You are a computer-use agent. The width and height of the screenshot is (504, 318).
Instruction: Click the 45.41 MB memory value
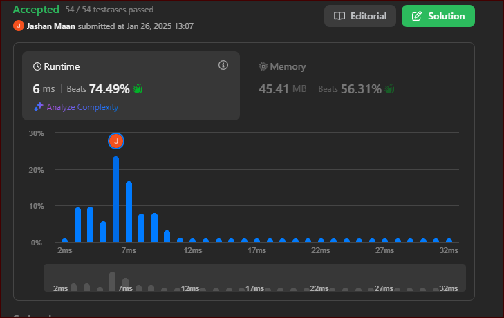(x=282, y=89)
